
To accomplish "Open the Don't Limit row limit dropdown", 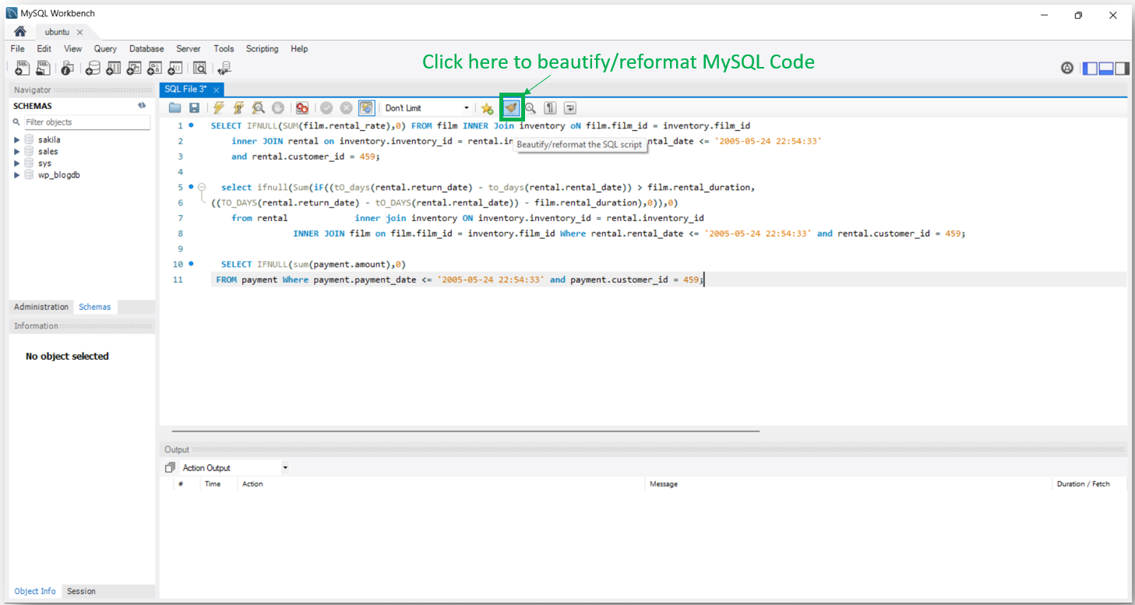I will [466, 107].
